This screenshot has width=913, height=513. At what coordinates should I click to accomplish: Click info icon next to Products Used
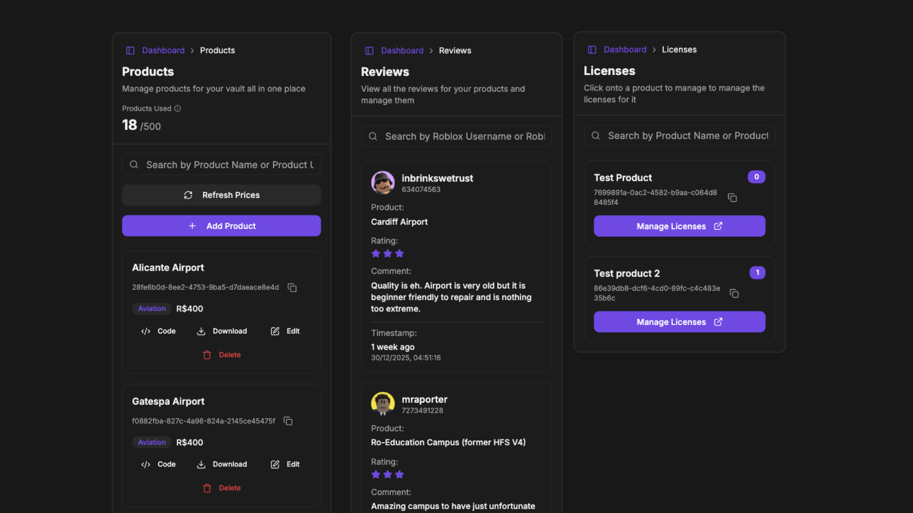[x=177, y=109]
